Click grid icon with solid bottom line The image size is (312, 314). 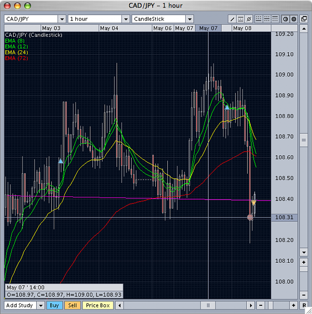pos(259,19)
